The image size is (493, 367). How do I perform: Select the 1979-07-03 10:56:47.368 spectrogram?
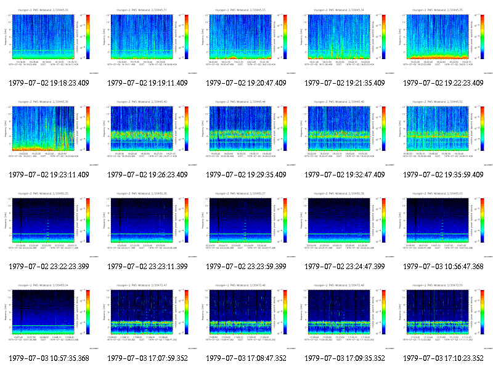[444, 224]
